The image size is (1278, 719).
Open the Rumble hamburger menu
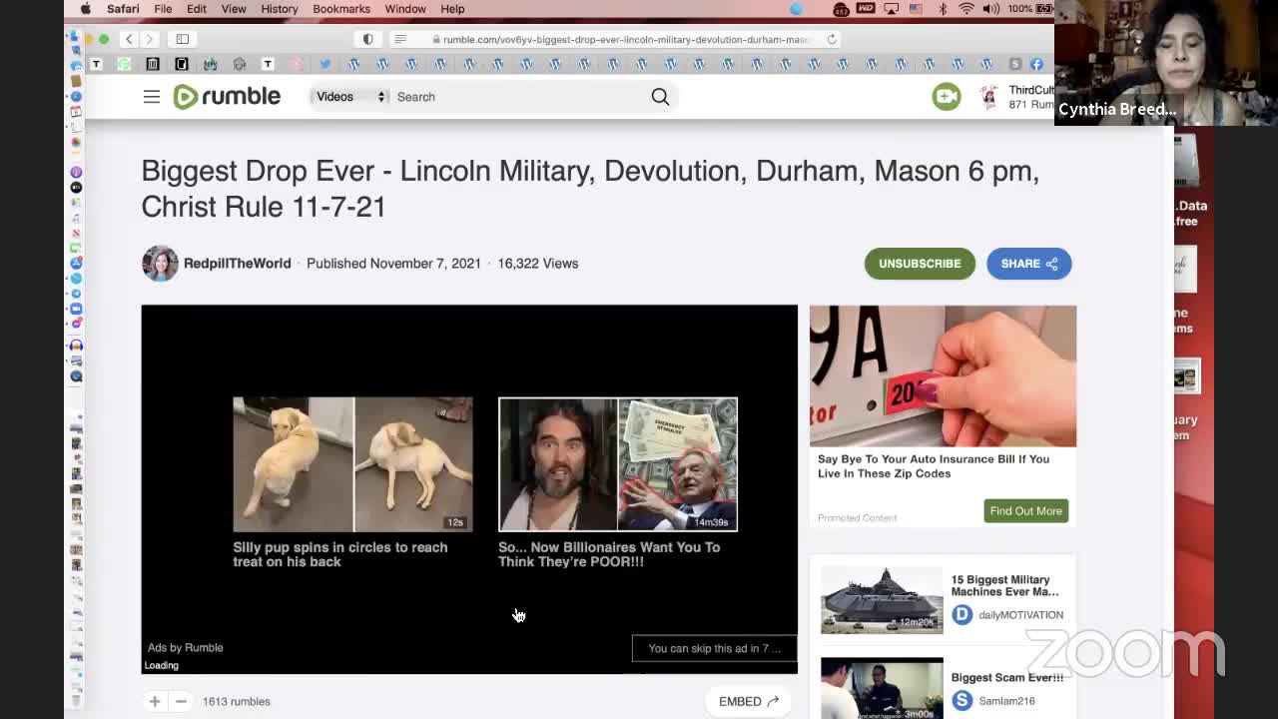tap(151, 97)
